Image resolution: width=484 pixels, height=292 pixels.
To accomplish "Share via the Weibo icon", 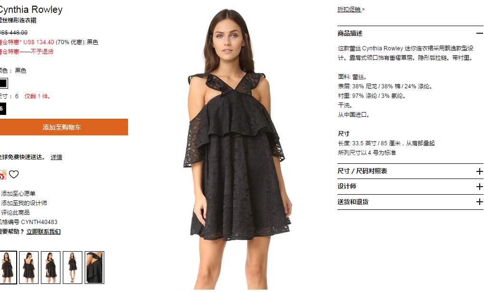I will [x=3, y=175].
